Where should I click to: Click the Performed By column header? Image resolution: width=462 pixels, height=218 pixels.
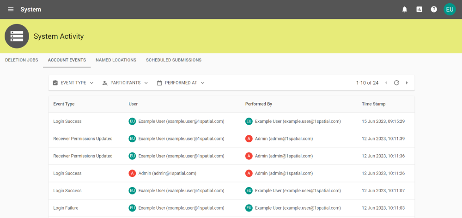click(x=258, y=104)
